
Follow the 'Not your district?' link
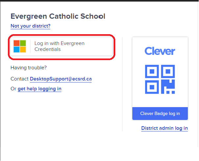point(31,26)
